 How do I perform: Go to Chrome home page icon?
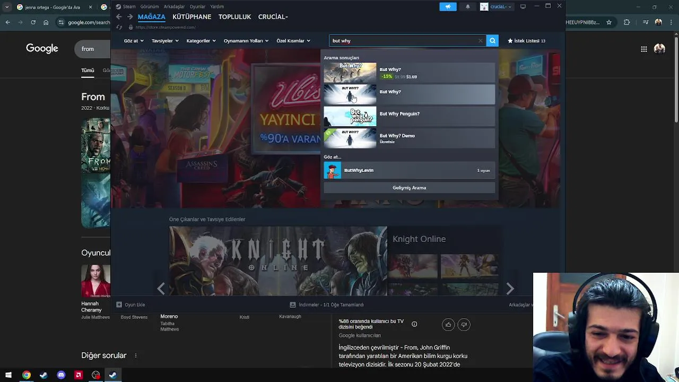[46, 22]
